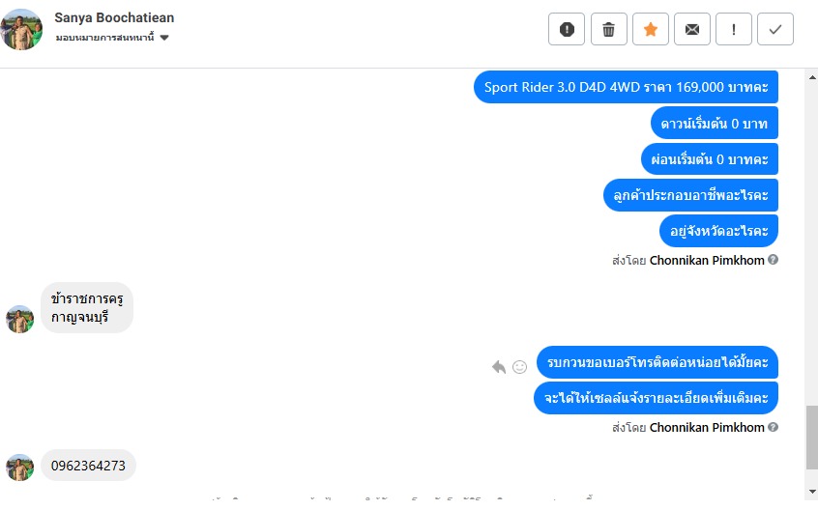
Task: Mark conversation as done with checkmark
Action: 775,30
